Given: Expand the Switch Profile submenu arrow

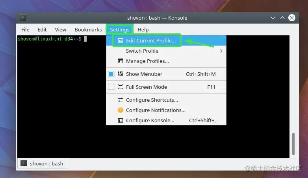Looking at the screenshot, I should (221, 51).
